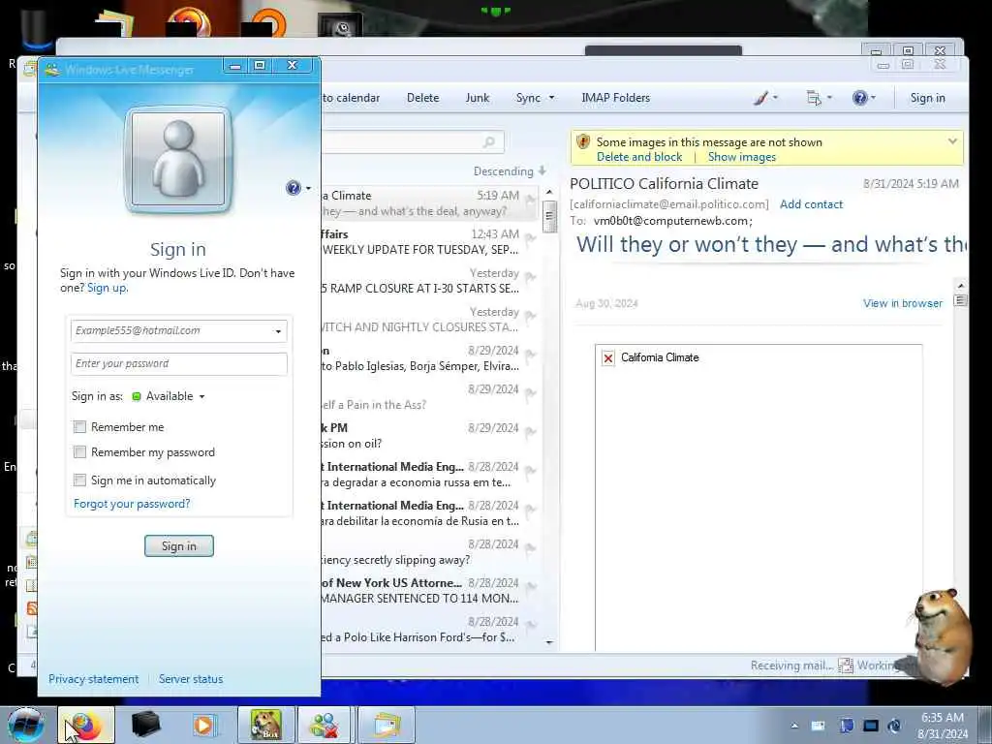Open the Forgot your password link
The height and width of the screenshot is (744, 992).
pos(132,504)
